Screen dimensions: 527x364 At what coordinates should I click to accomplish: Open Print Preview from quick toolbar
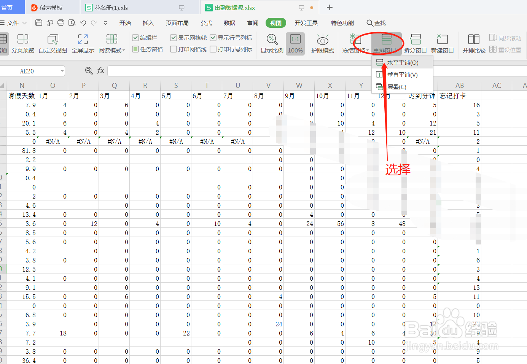72,23
